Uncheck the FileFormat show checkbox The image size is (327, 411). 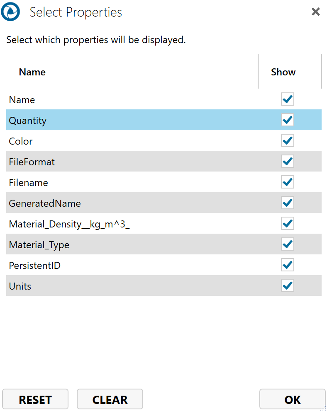point(288,162)
